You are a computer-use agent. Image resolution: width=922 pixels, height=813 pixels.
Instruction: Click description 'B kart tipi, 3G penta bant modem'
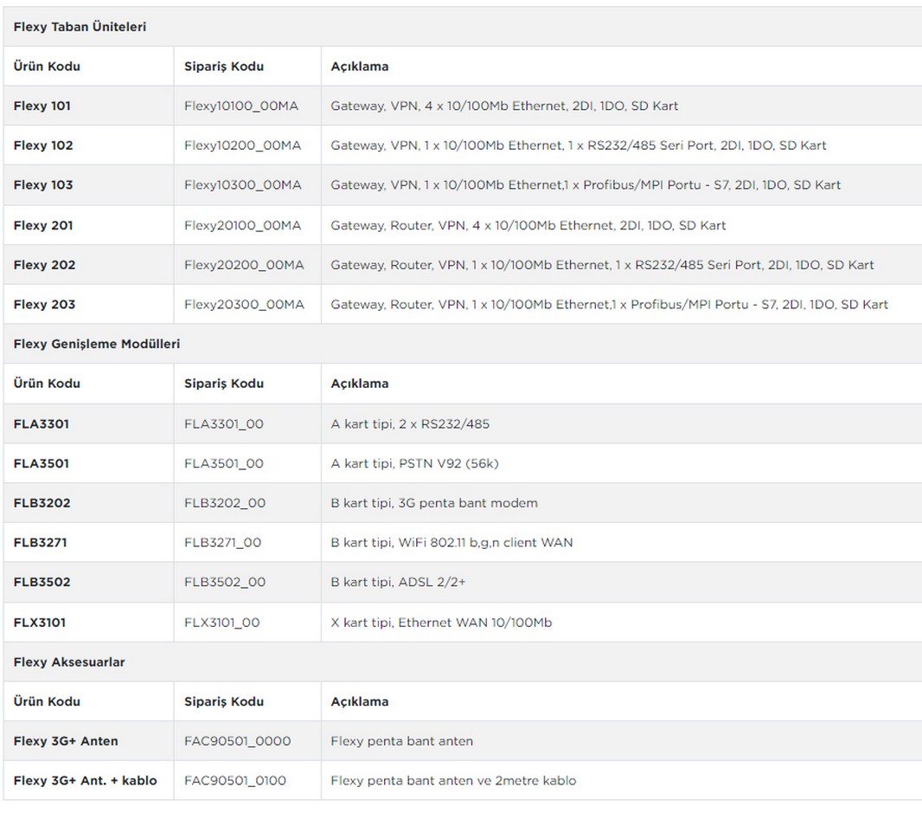coord(434,503)
